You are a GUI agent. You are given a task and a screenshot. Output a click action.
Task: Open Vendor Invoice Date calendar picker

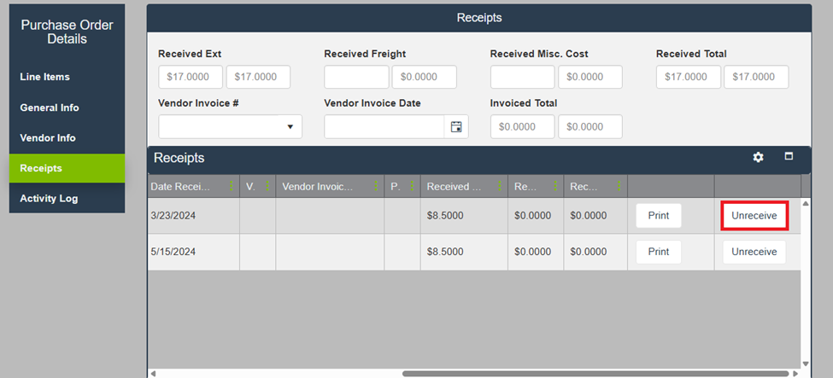pos(456,127)
